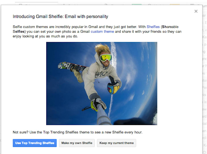The image size is (207, 154).
Task: Close the Gmail Shelfie dialog with X
Action: (196, 11)
